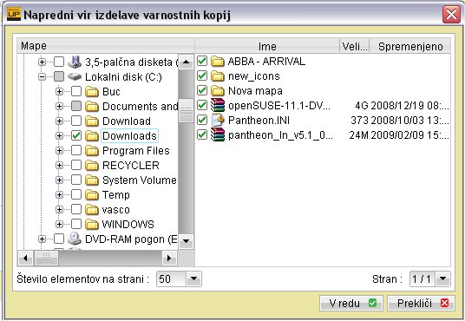Click the RECYCLER folder icon

[x=92, y=165]
